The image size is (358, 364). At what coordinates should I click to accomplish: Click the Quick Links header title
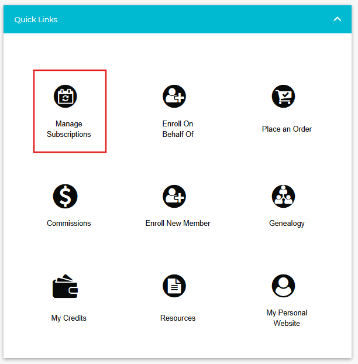36,19
